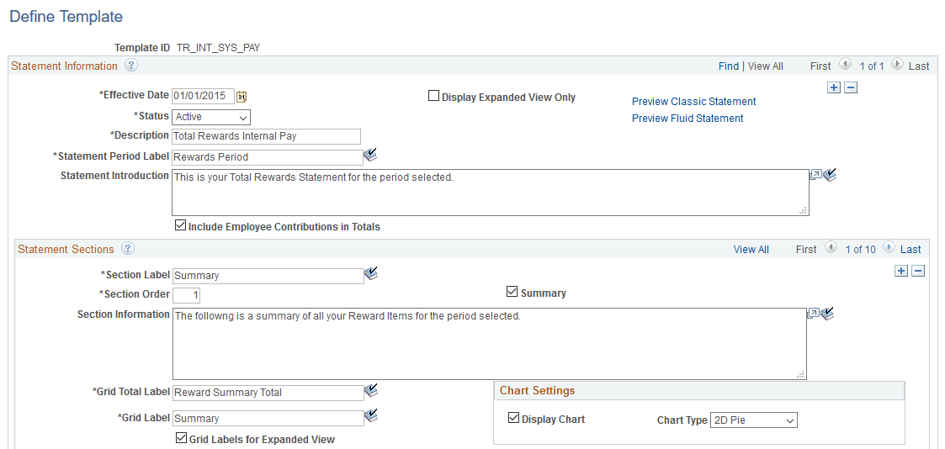Open Preview Fluid Statement link
The height and width of the screenshot is (449, 945).
(x=687, y=119)
